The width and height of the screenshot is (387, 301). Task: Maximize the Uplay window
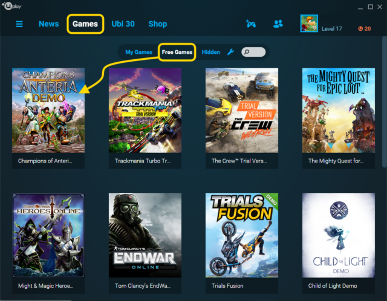point(370,7)
